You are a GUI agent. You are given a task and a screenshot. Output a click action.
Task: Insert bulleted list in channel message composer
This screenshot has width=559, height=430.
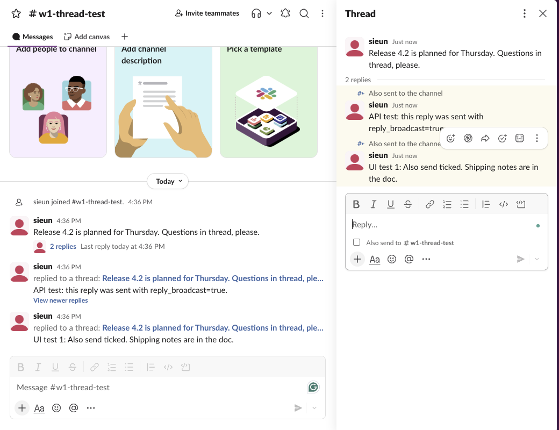coord(129,367)
